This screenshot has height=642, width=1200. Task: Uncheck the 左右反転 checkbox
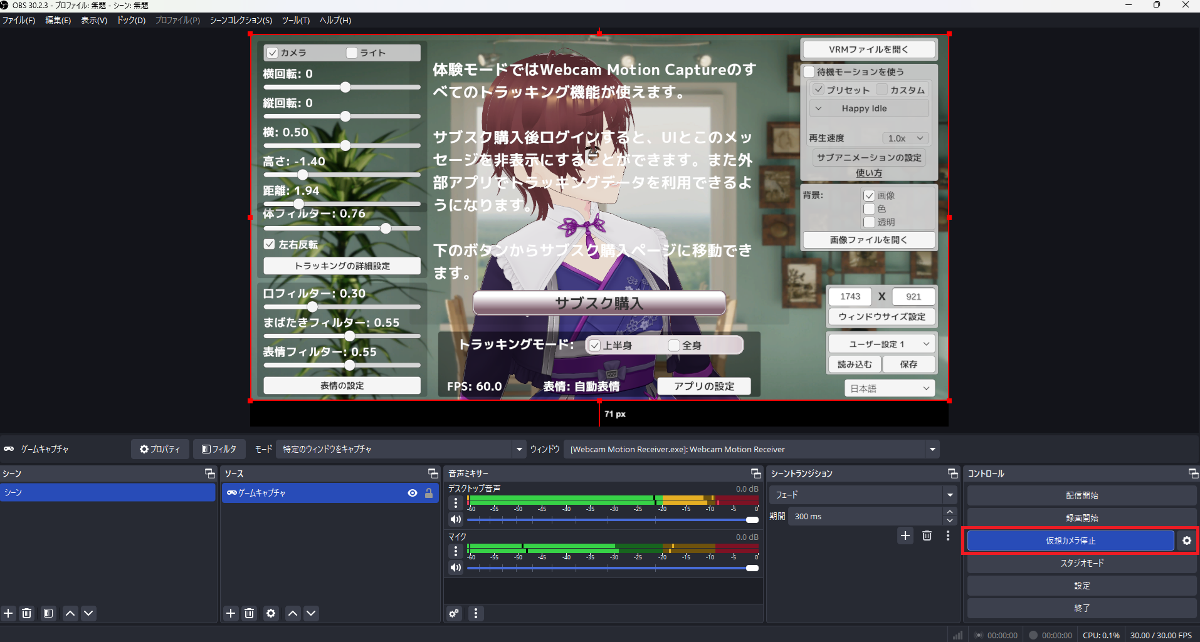[270, 244]
